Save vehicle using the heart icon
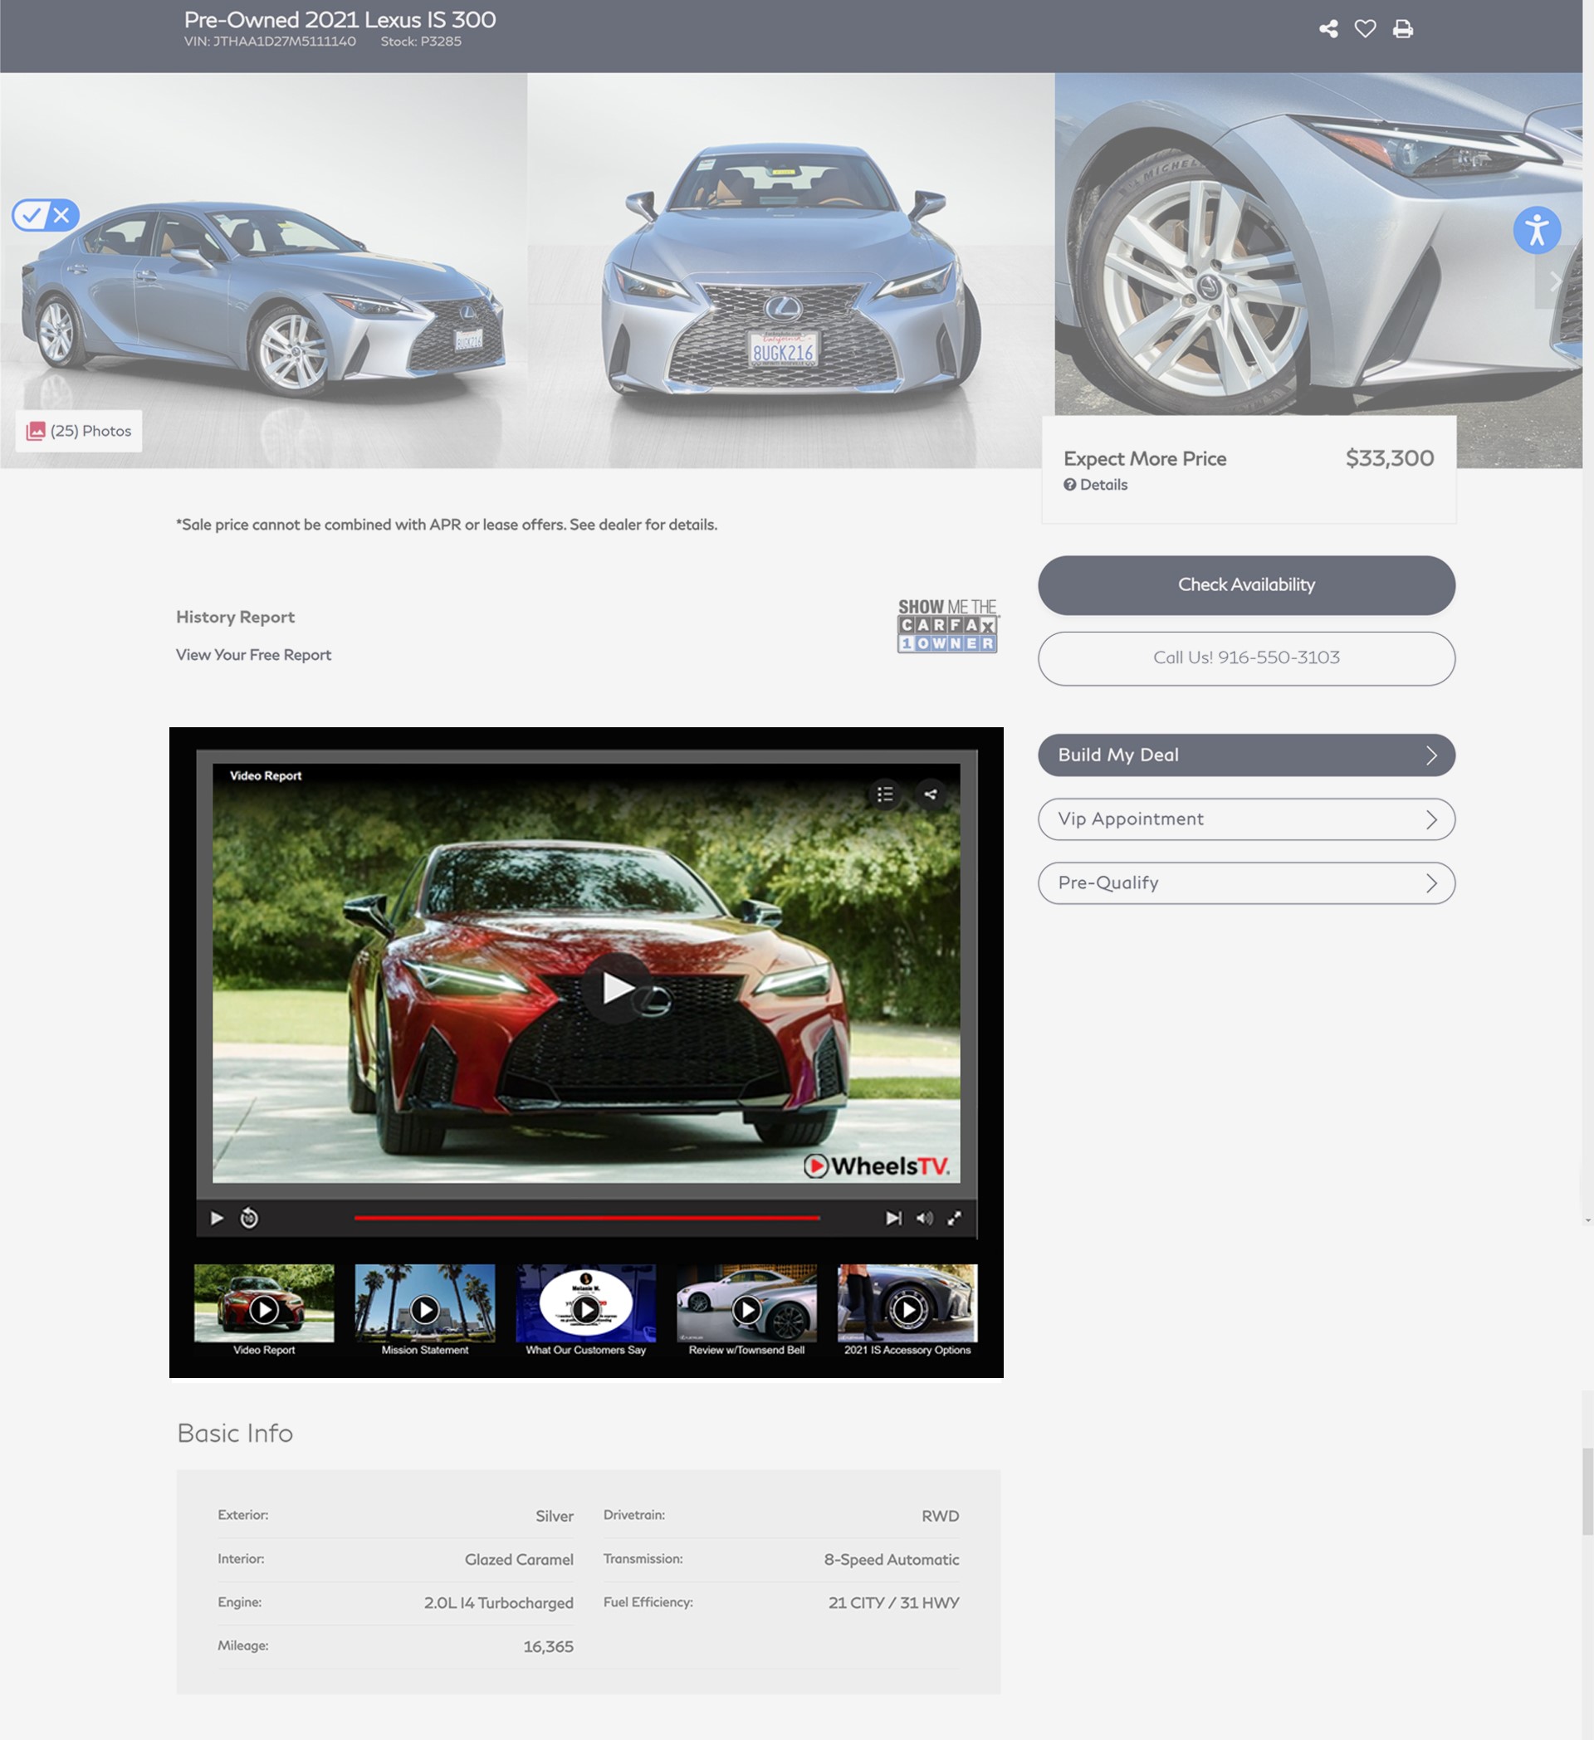1594x1740 pixels. (1367, 28)
